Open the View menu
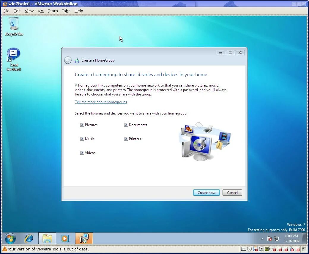The image size is (309, 254). [29, 11]
